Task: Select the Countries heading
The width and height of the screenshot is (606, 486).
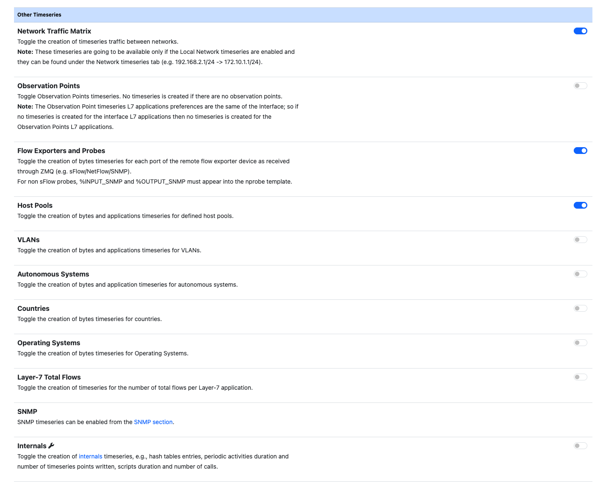Action: coord(33,309)
